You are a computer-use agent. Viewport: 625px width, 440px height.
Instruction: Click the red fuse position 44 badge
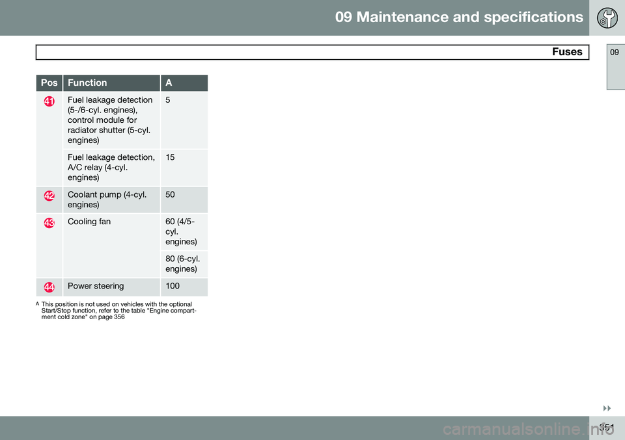(x=49, y=287)
